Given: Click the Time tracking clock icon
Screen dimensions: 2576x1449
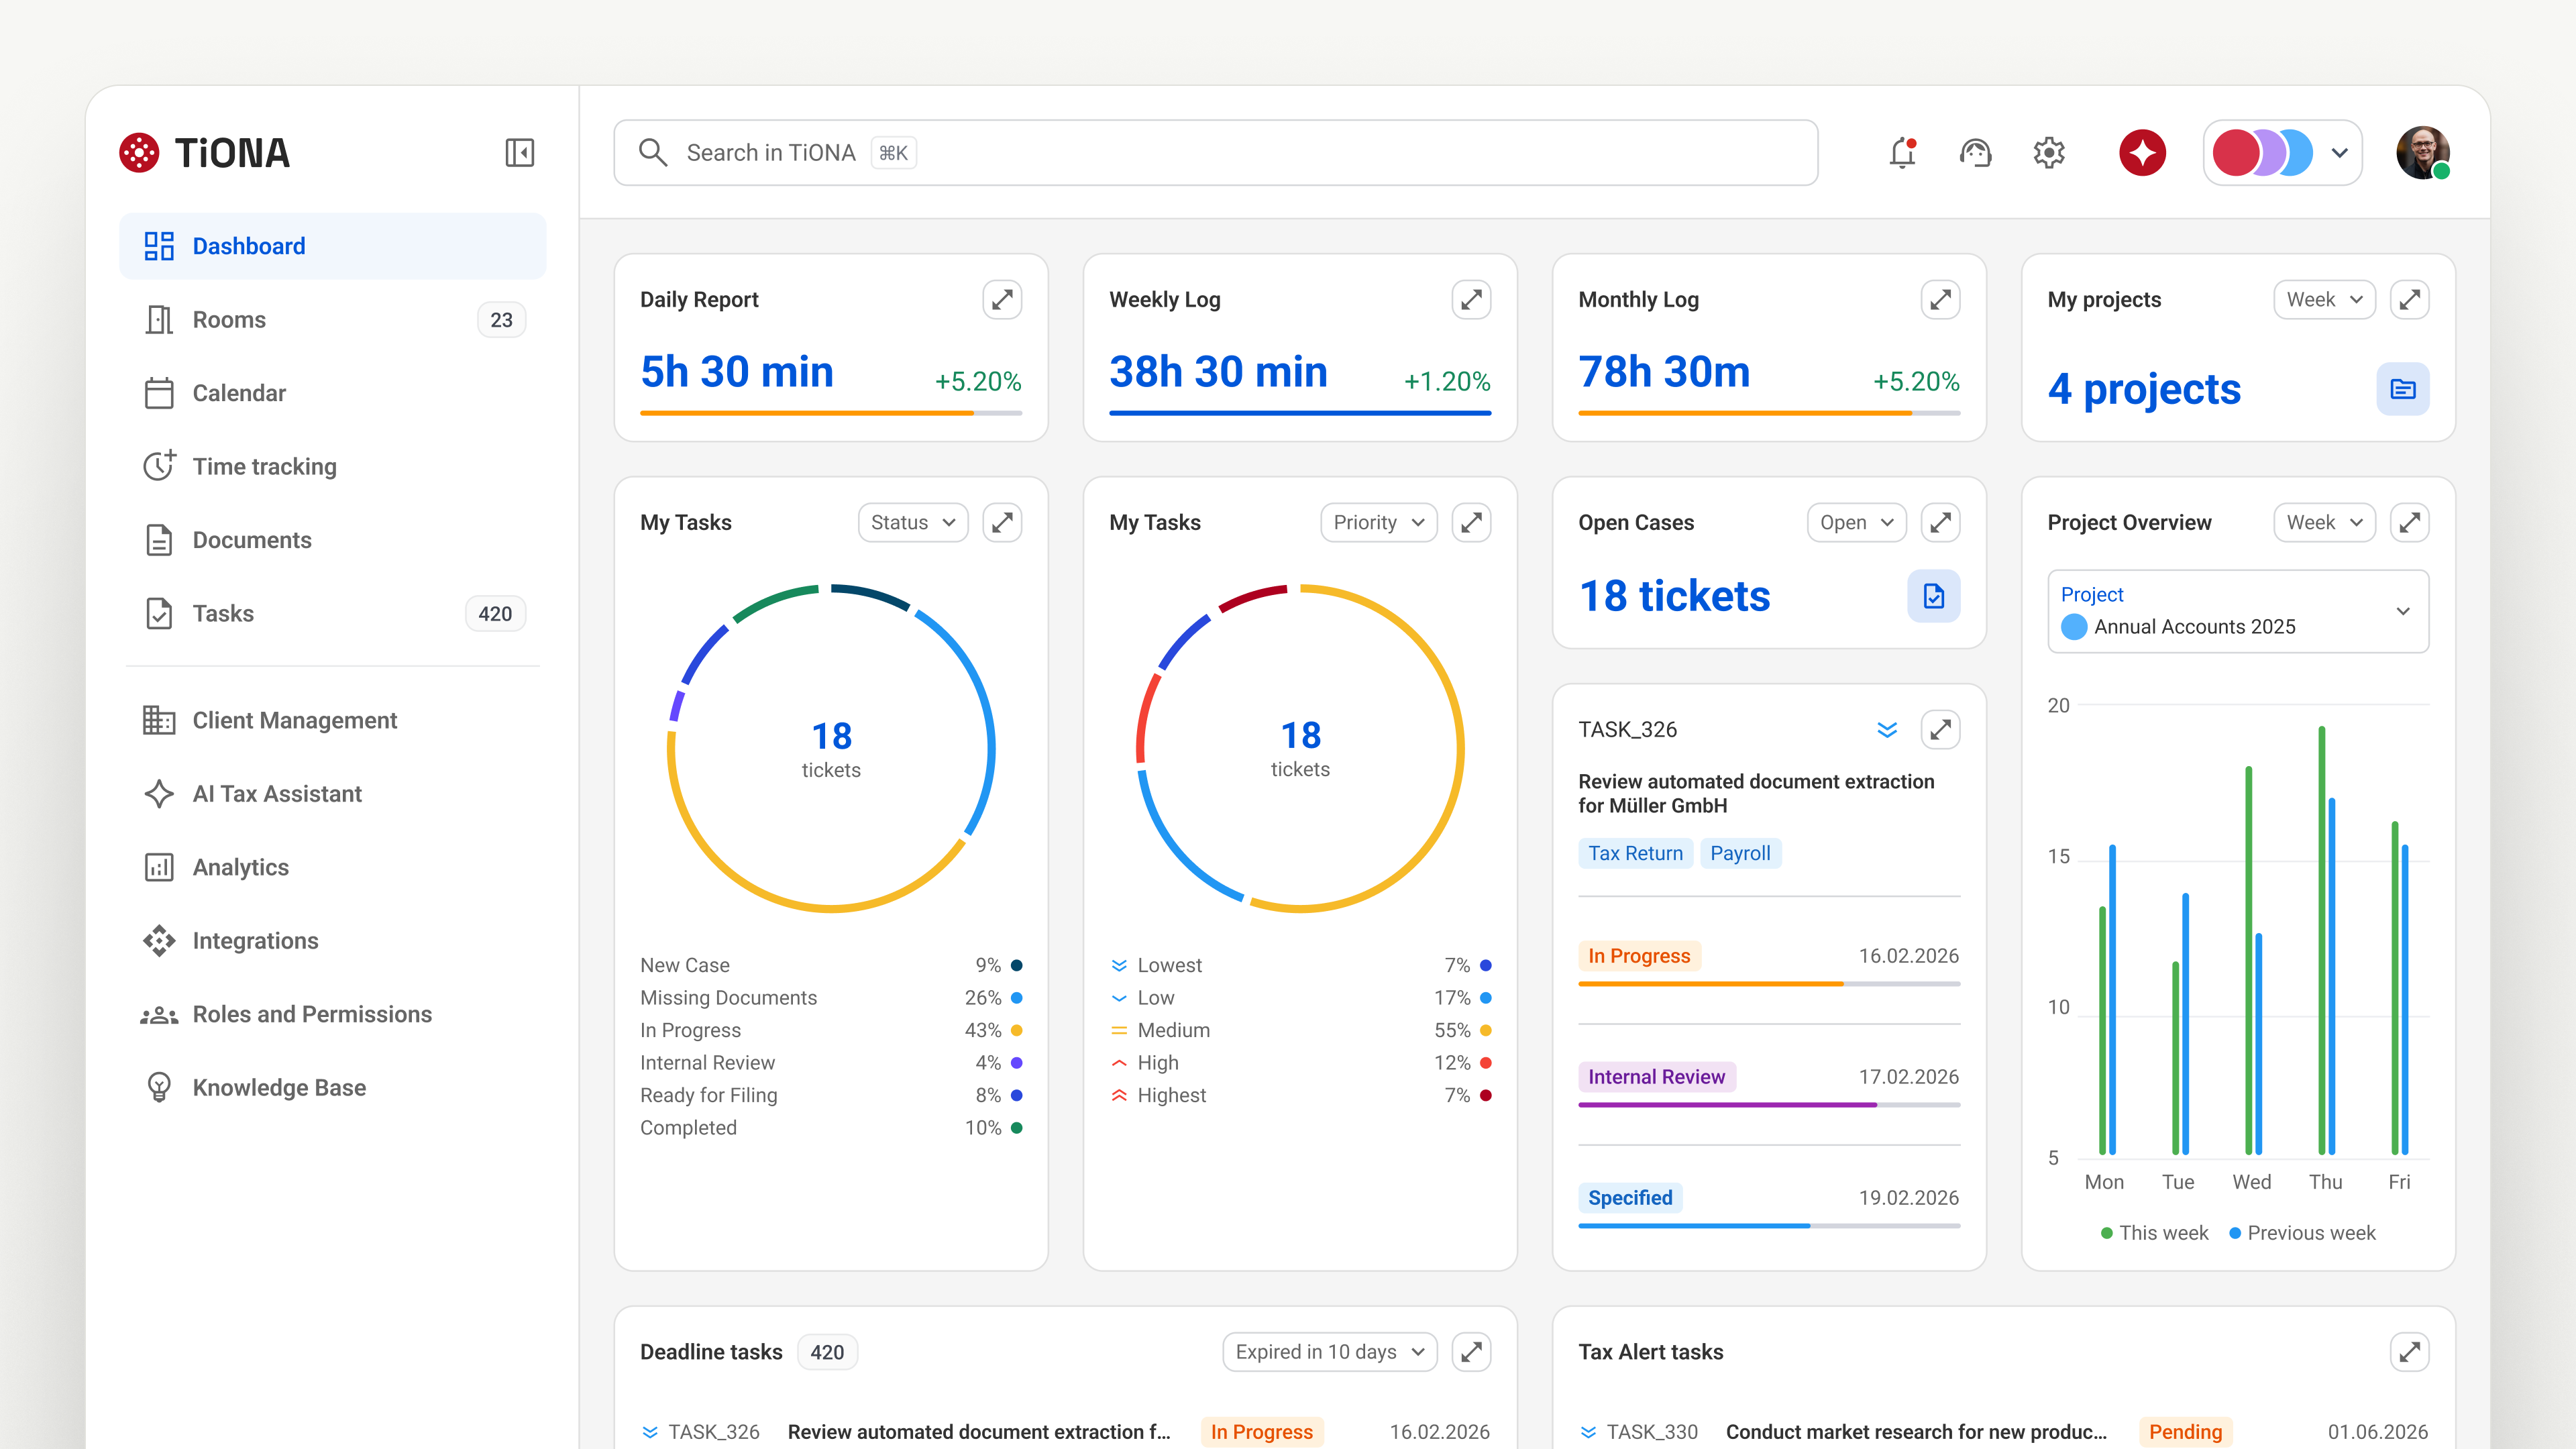Looking at the screenshot, I should (x=159, y=466).
